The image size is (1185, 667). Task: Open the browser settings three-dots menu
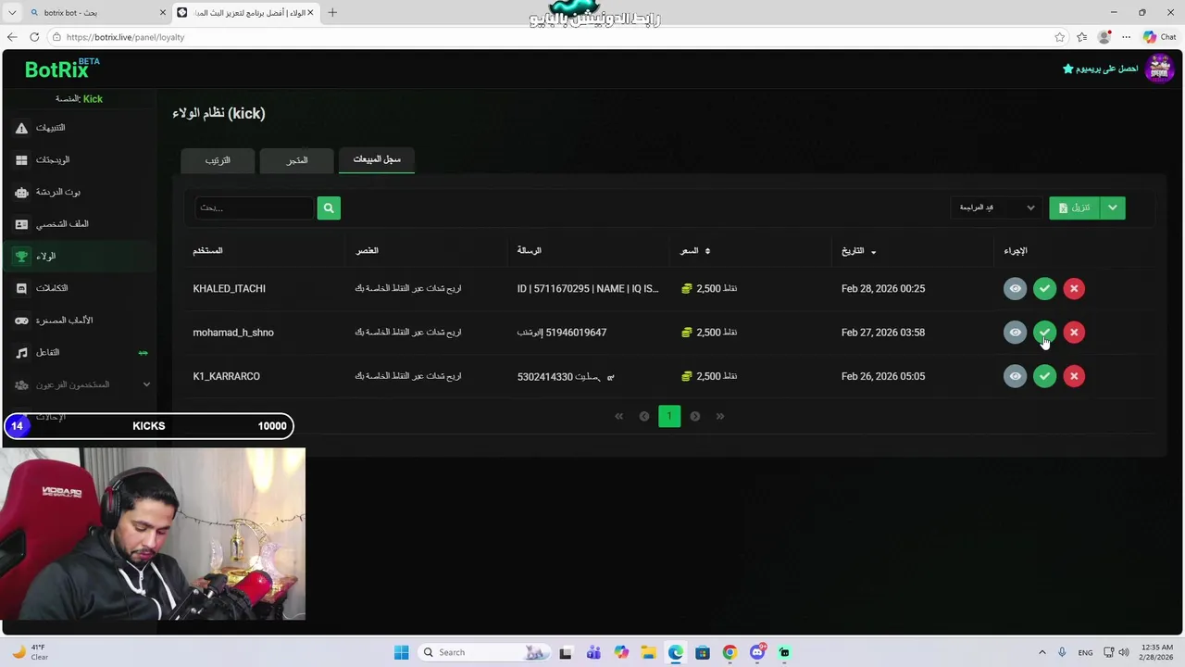pos(1126,37)
